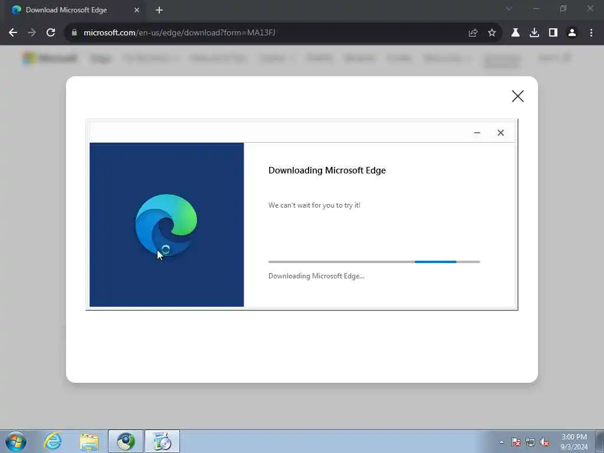This screenshot has width=604, height=453.
Task: Open the clock showing 3:00 PM
Action: pos(574,442)
